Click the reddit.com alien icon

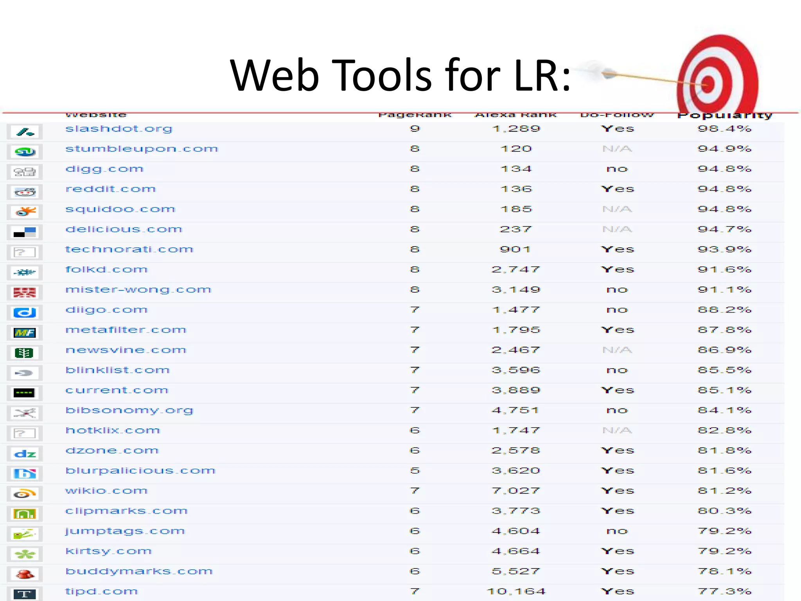click(25, 192)
